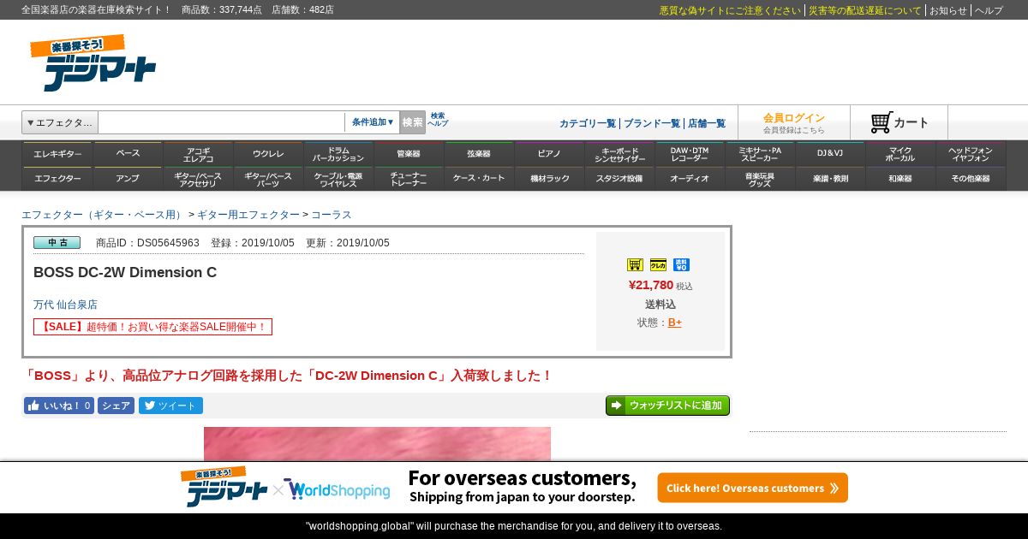Click the credit card payment icon
The image size is (1028, 539).
(658, 265)
